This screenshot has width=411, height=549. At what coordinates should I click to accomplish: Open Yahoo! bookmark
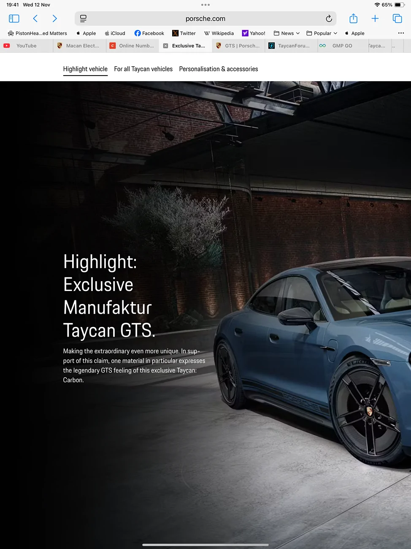point(254,33)
